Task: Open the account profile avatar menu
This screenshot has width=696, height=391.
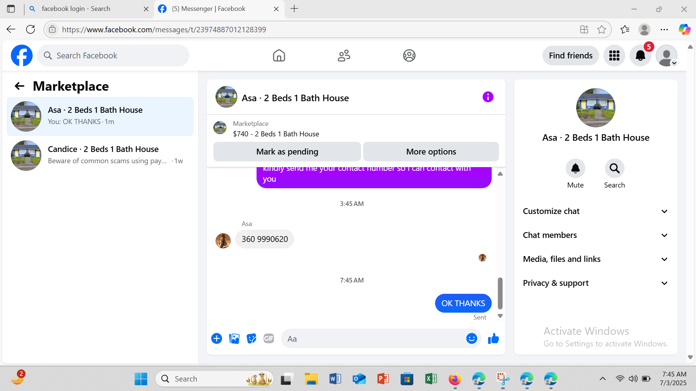Action: 667,55
